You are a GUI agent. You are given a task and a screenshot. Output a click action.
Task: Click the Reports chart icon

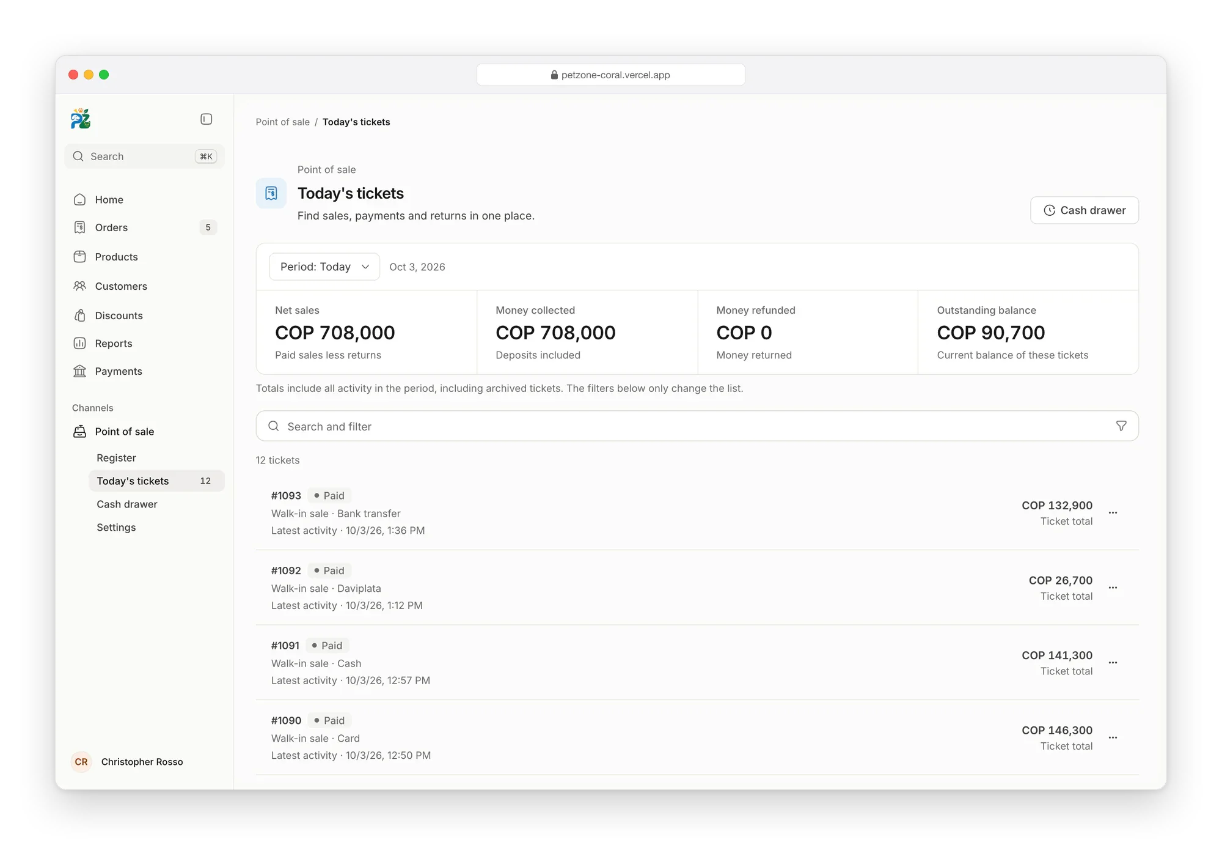click(x=79, y=344)
